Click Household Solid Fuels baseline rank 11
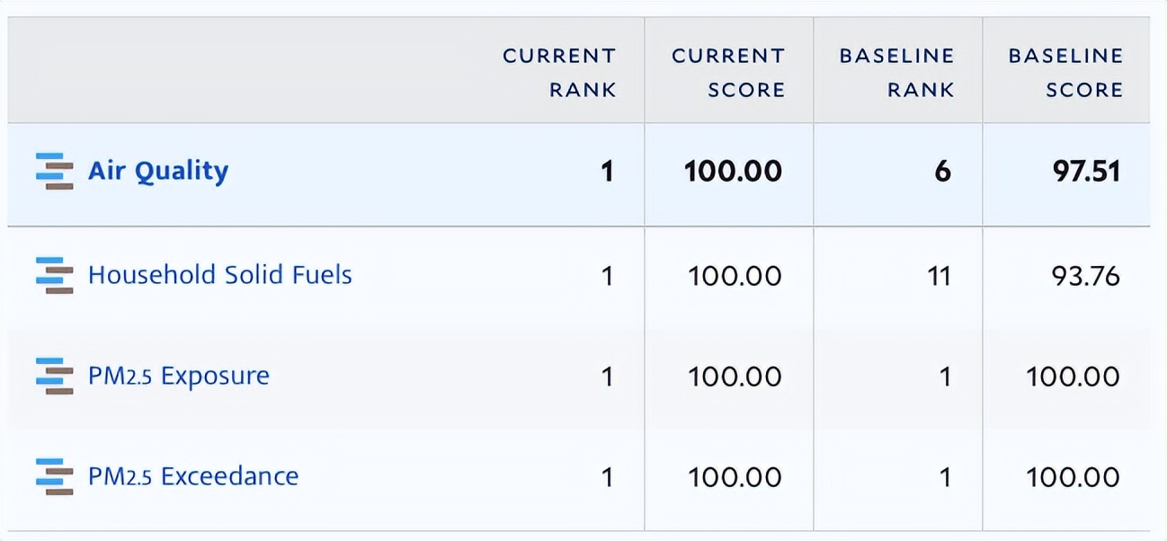 click(939, 275)
